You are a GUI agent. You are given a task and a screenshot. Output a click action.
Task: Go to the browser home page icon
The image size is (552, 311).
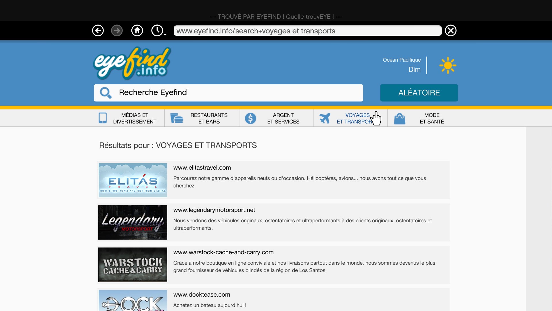tap(137, 31)
